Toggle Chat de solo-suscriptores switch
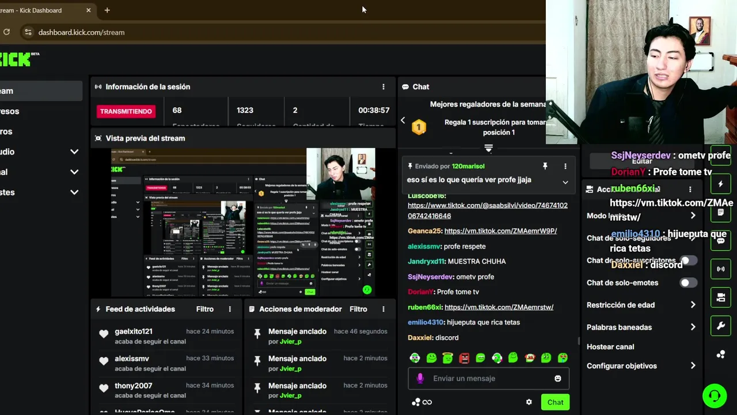 pos(689,261)
